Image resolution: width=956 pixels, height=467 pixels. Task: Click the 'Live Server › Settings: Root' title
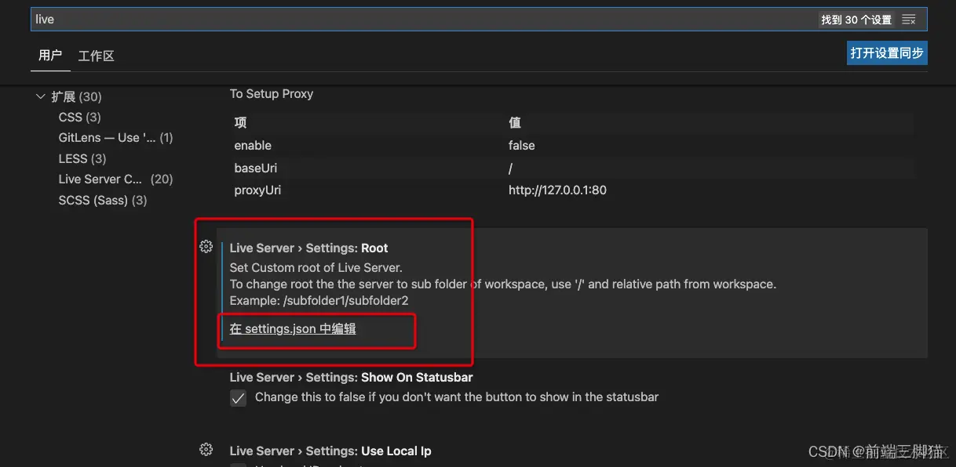[309, 248]
